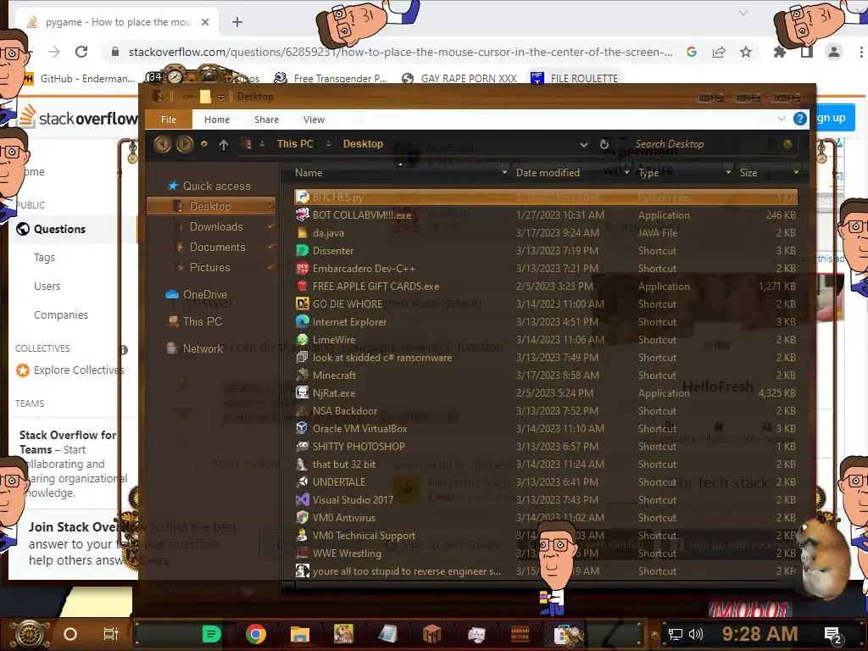The width and height of the screenshot is (868, 651).
Task: Select the BOT COLLABVM!!!.exe application icon
Action: pos(303,214)
